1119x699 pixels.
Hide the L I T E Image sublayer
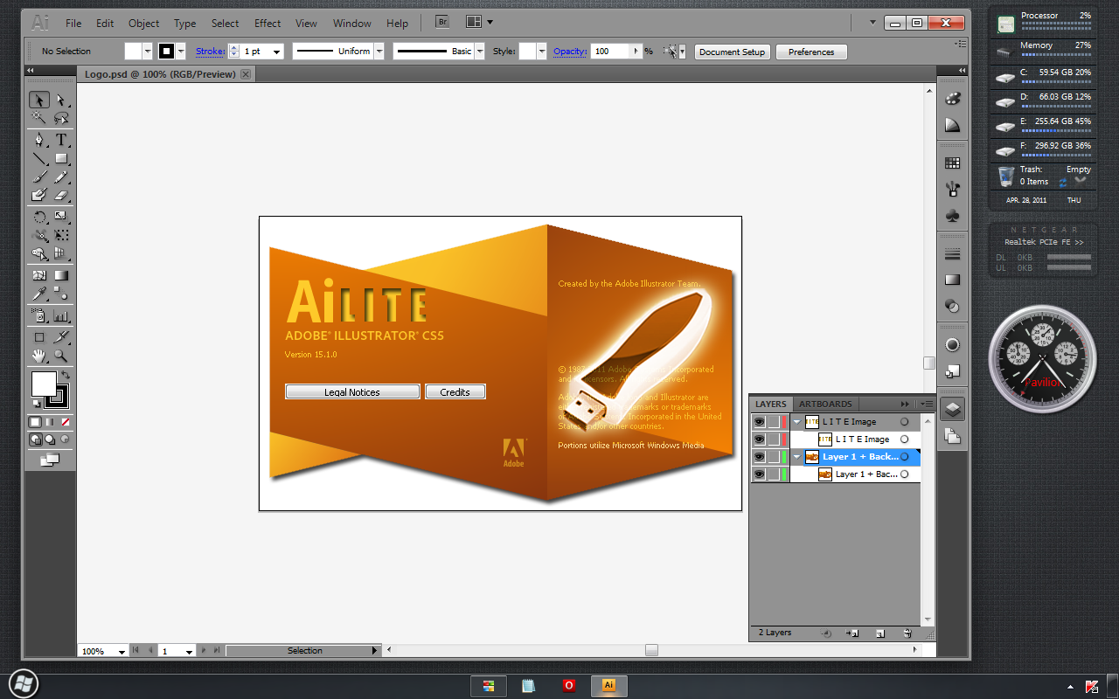[x=759, y=439]
